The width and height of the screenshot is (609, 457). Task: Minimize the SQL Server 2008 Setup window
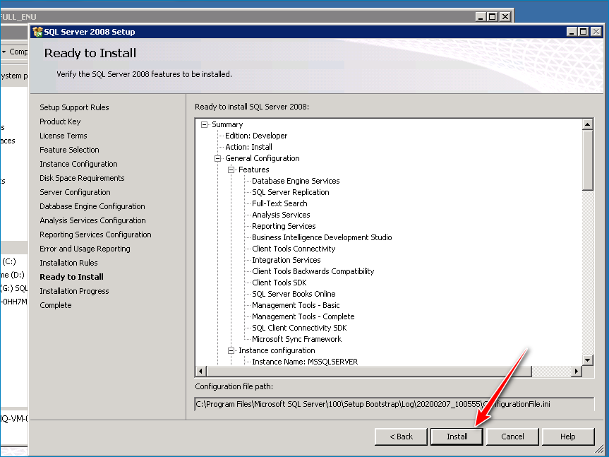click(572, 32)
